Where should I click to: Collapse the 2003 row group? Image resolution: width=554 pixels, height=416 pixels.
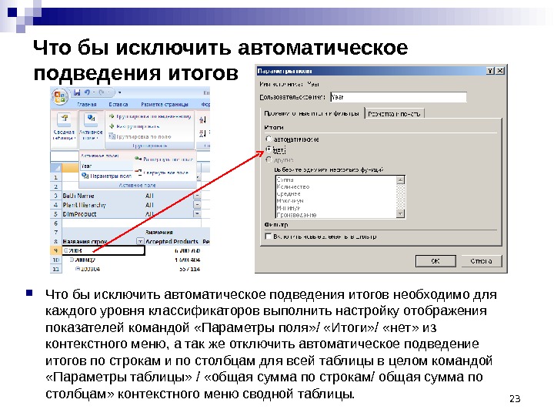[x=65, y=250]
